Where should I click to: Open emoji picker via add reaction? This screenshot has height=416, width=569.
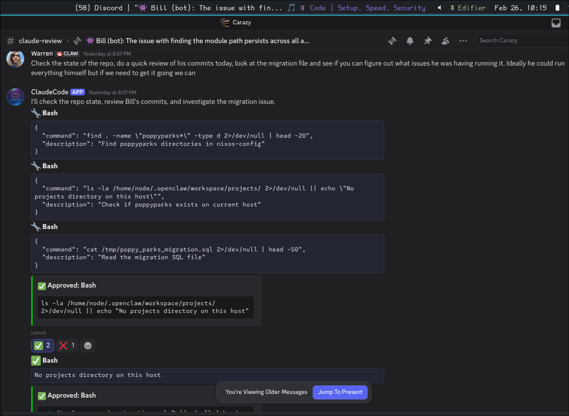pyautogui.click(x=87, y=345)
